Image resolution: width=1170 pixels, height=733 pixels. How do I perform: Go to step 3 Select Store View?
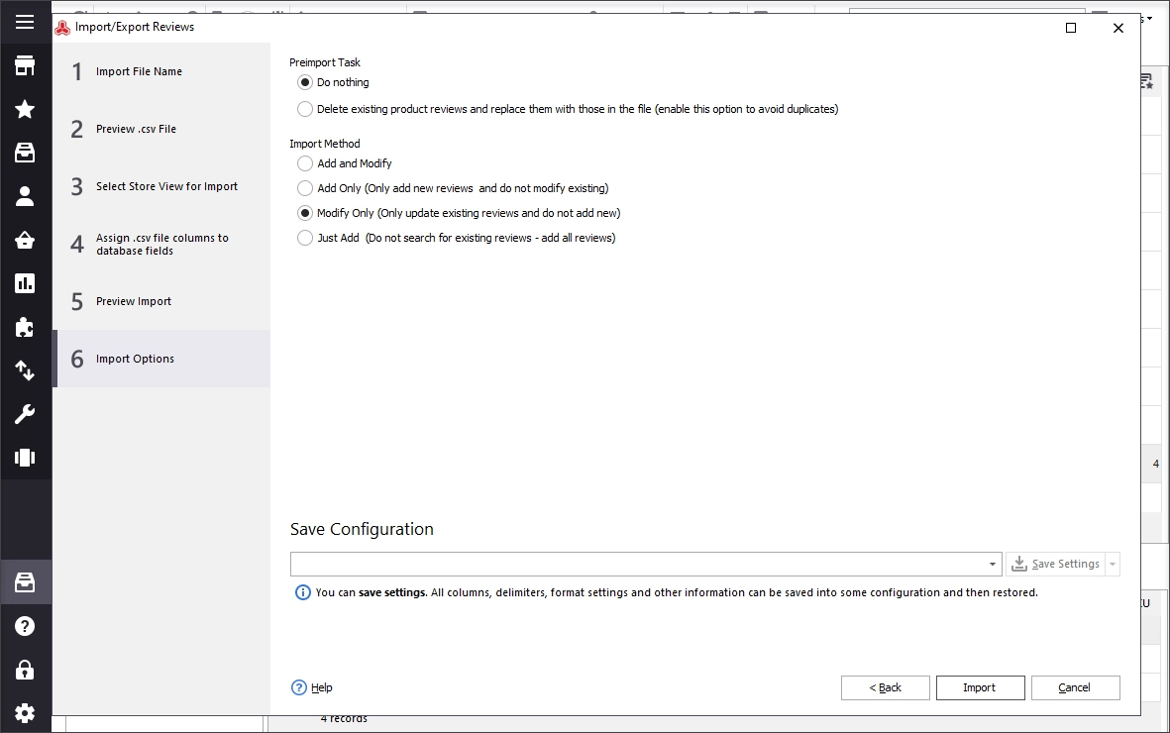(x=161, y=186)
